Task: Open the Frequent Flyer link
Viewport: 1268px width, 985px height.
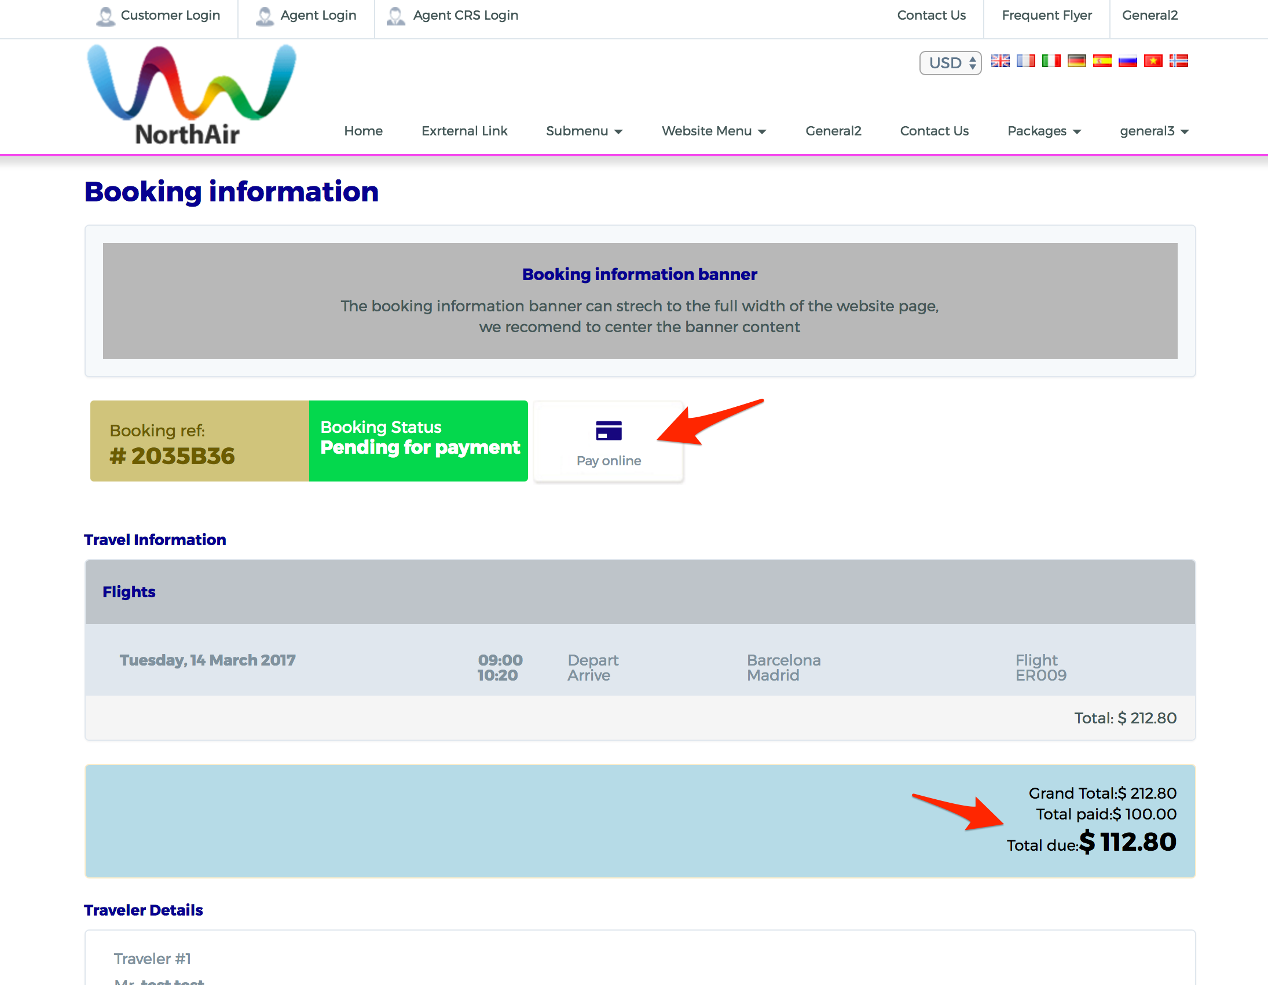Action: [1047, 16]
